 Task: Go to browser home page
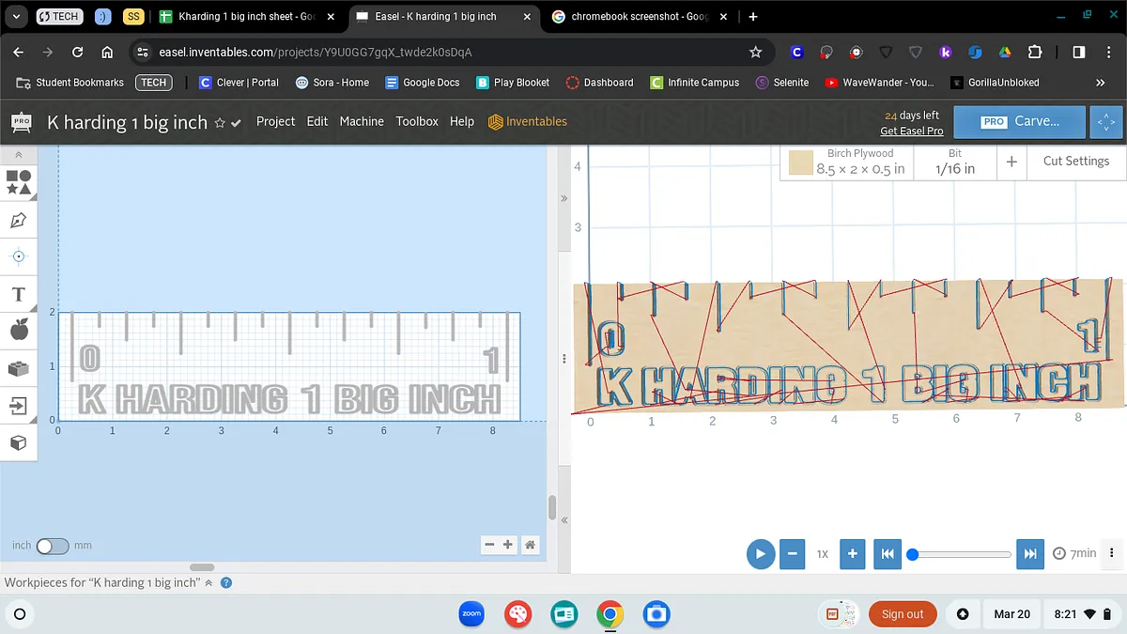click(x=108, y=53)
